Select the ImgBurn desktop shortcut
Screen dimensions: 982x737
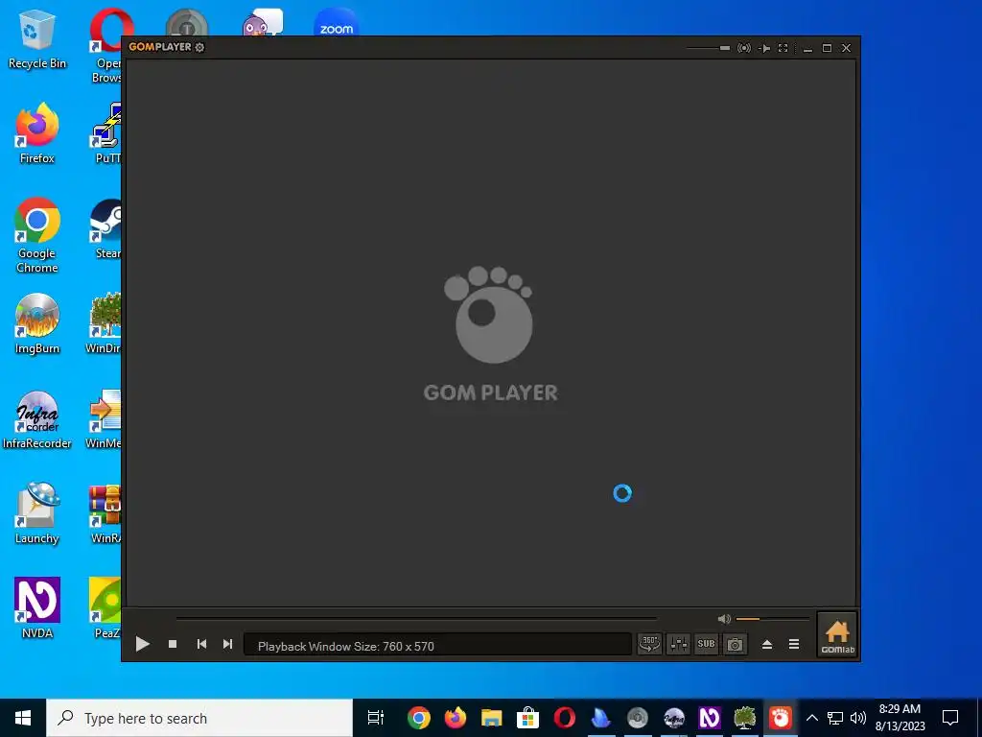coord(37,324)
